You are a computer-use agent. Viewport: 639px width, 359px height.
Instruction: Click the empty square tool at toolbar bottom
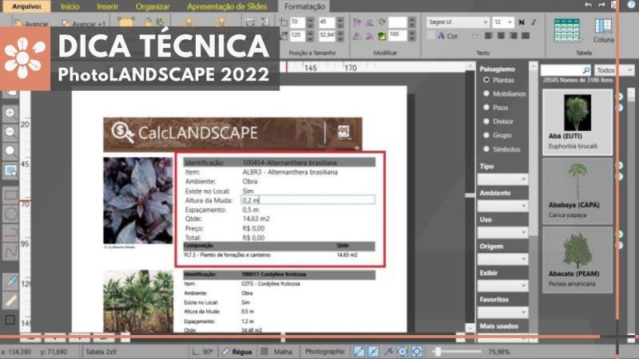pyautogui.click(x=10, y=320)
